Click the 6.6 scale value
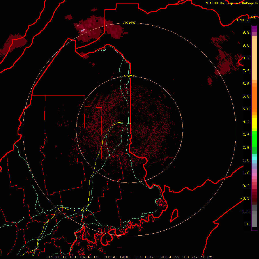259x259 pixels. click(246, 83)
